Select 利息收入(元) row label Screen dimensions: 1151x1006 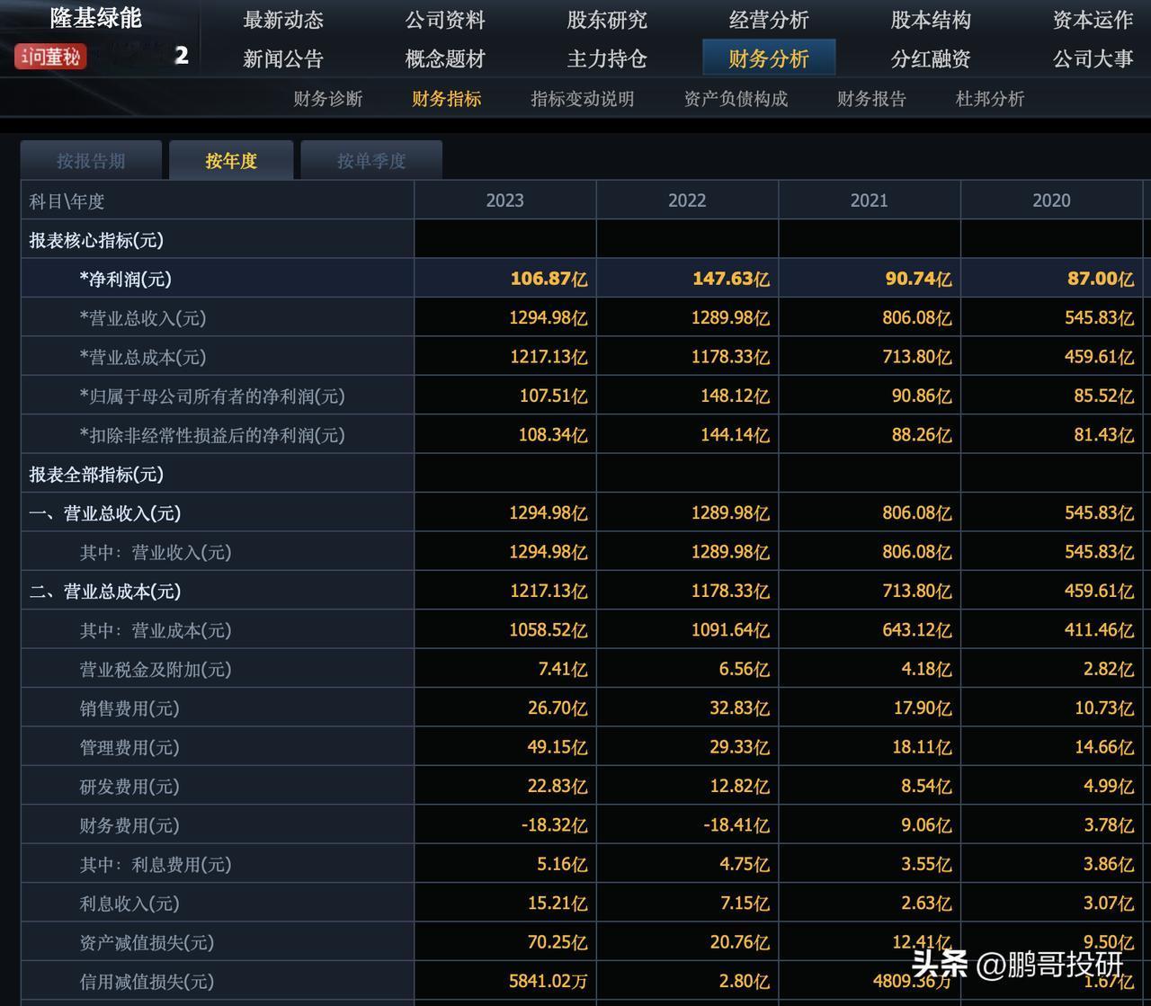[129, 904]
